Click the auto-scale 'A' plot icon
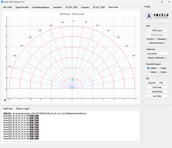This screenshot has height=148, width=172. 5,100
